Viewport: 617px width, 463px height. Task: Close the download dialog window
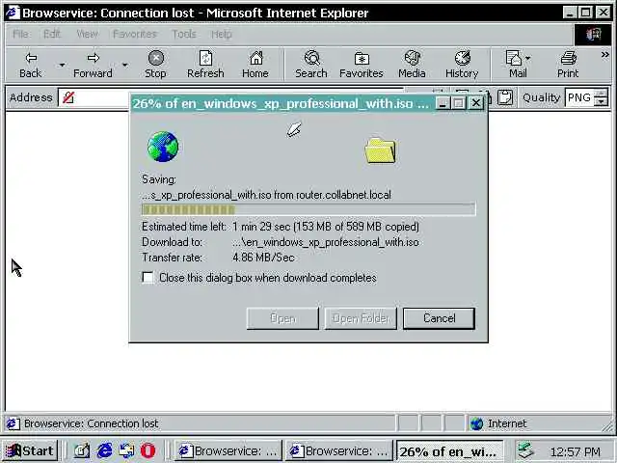(476, 103)
